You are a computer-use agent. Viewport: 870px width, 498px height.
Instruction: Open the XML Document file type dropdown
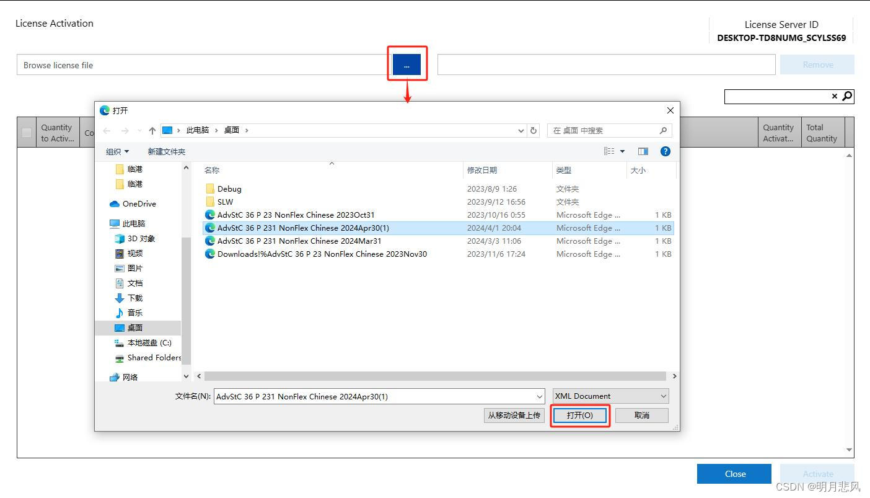611,396
